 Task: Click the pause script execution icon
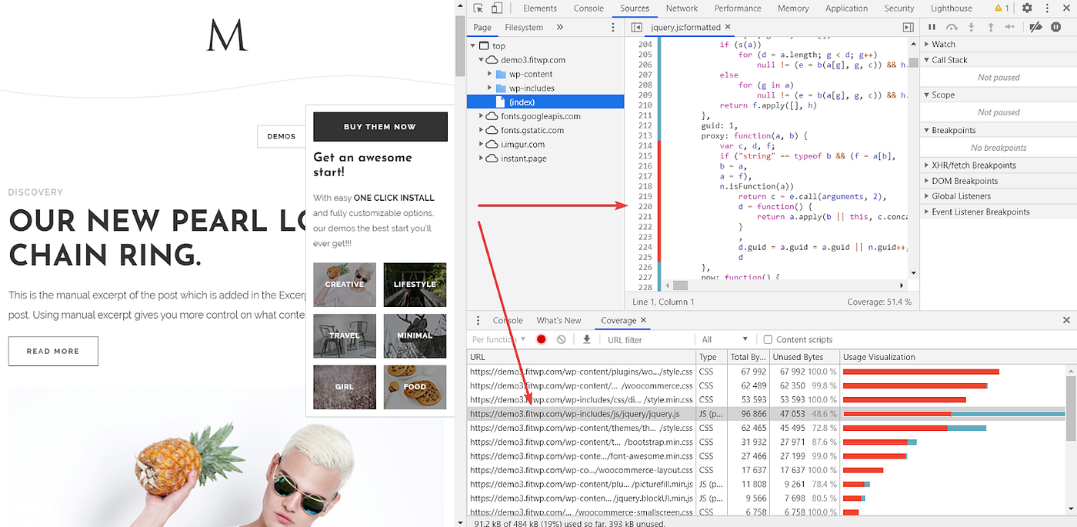[932, 26]
